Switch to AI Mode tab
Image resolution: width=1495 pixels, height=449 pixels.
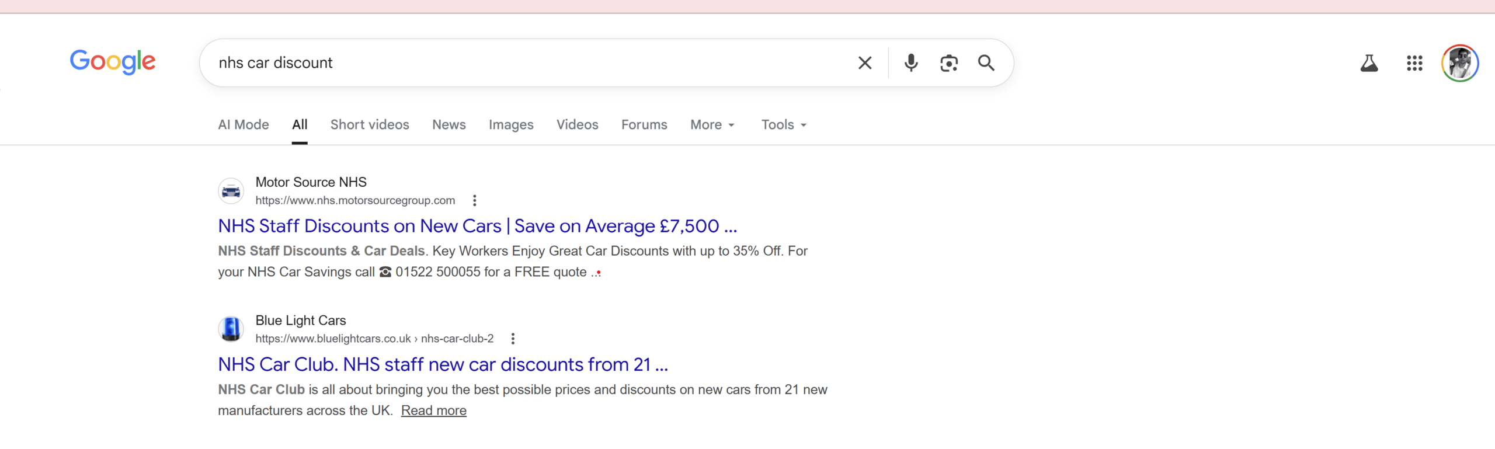[244, 125]
